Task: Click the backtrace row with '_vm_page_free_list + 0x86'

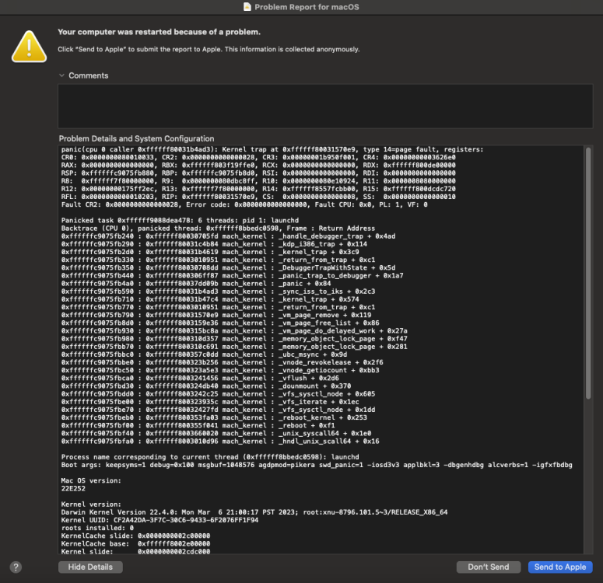Action: tap(220, 323)
